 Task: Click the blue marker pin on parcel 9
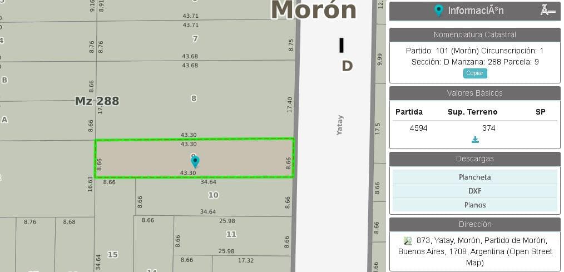point(195,161)
